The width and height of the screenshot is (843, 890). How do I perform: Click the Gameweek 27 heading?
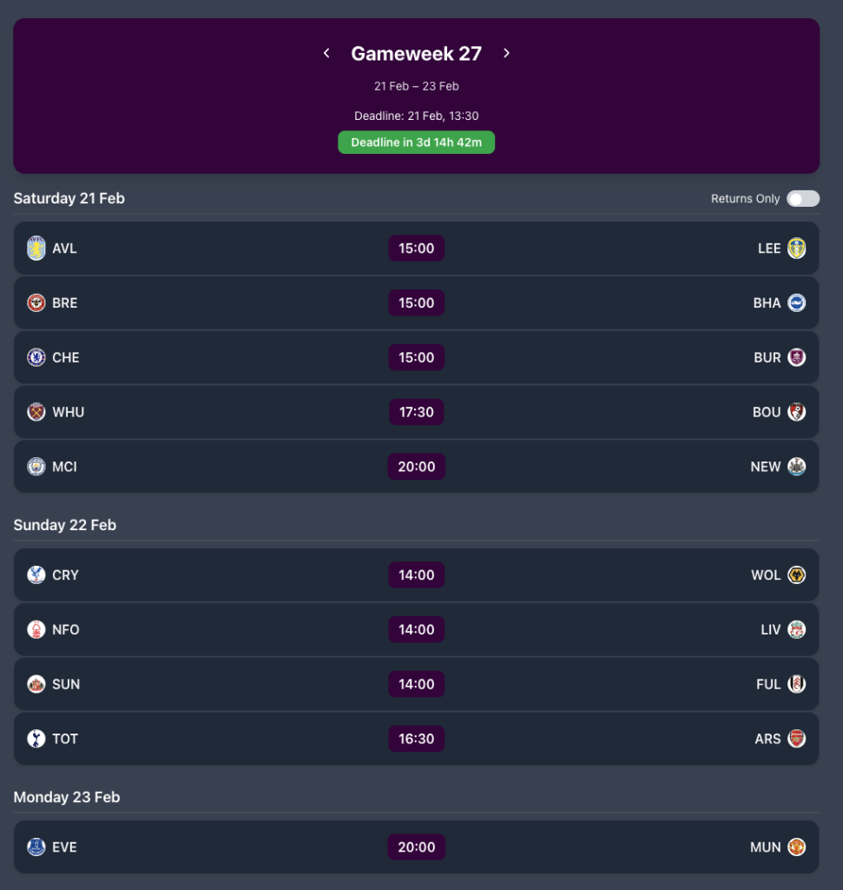tap(417, 54)
